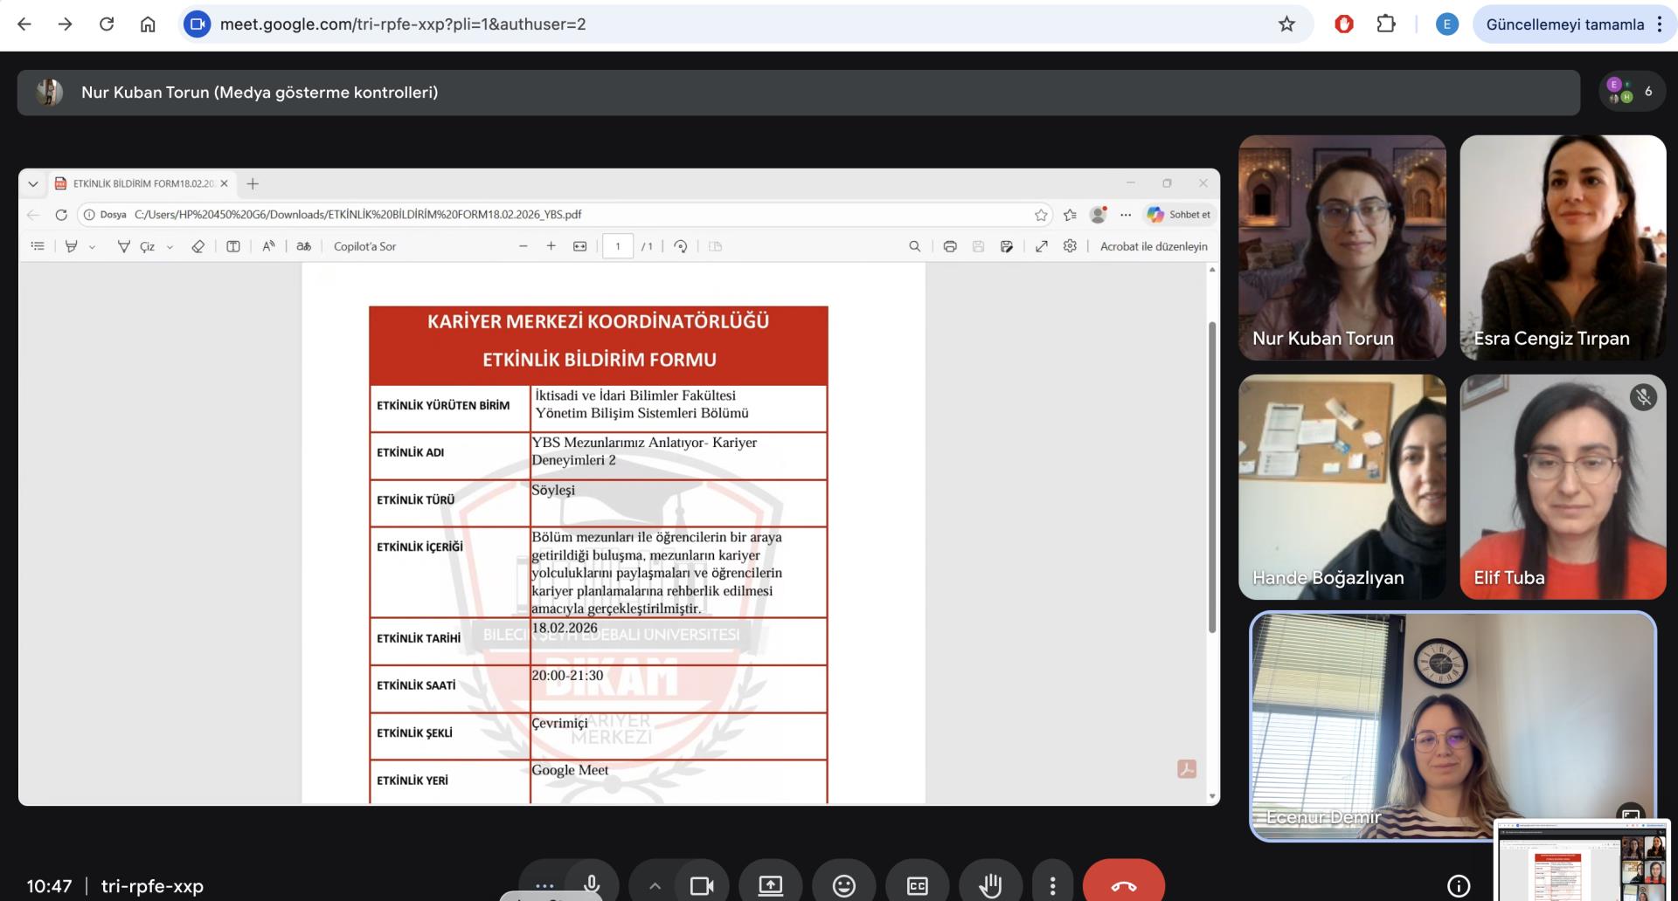Open more options three-dot menu in Meet
The height and width of the screenshot is (901, 1678).
1052,886
